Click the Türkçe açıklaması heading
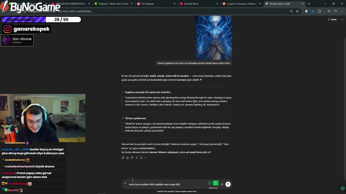 coord(135,118)
